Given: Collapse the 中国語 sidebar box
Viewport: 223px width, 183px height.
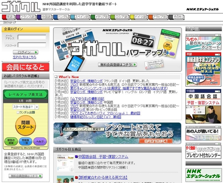Looking at the screenshot, I should pos(217,91).
